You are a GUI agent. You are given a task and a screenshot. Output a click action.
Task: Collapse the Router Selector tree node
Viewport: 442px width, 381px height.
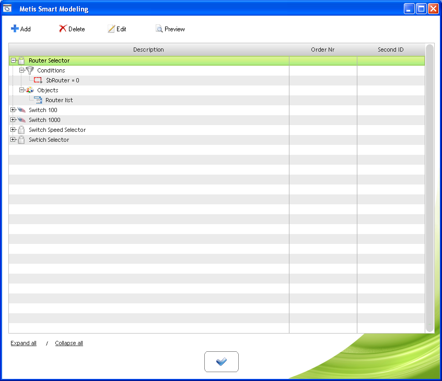pos(13,60)
